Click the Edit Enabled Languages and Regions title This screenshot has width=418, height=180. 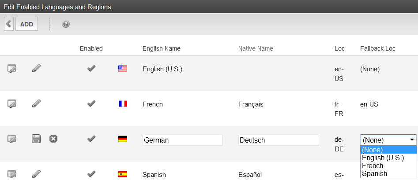pos(57,7)
